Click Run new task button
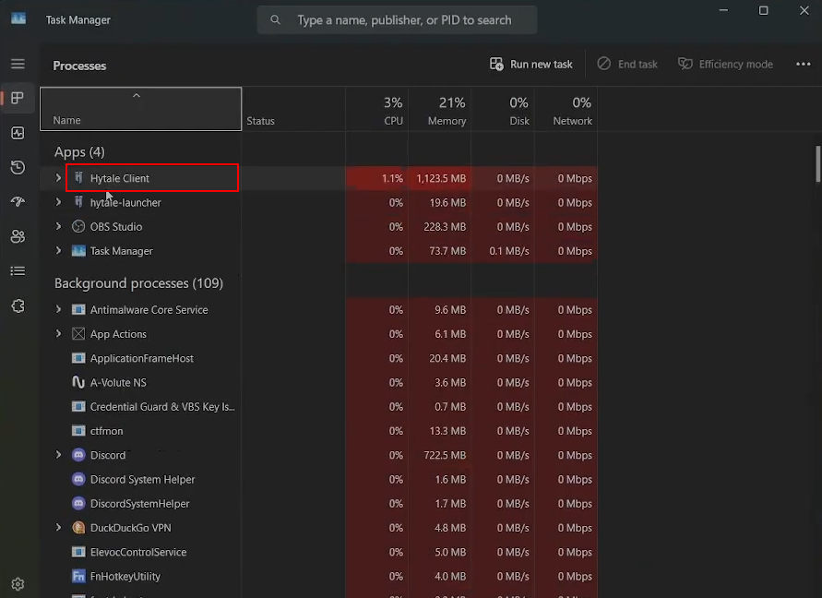This screenshot has width=822, height=598. click(x=531, y=65)
